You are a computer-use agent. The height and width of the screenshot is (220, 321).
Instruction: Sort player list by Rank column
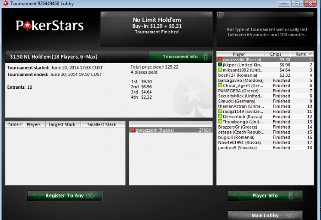(x=302, y=54)
